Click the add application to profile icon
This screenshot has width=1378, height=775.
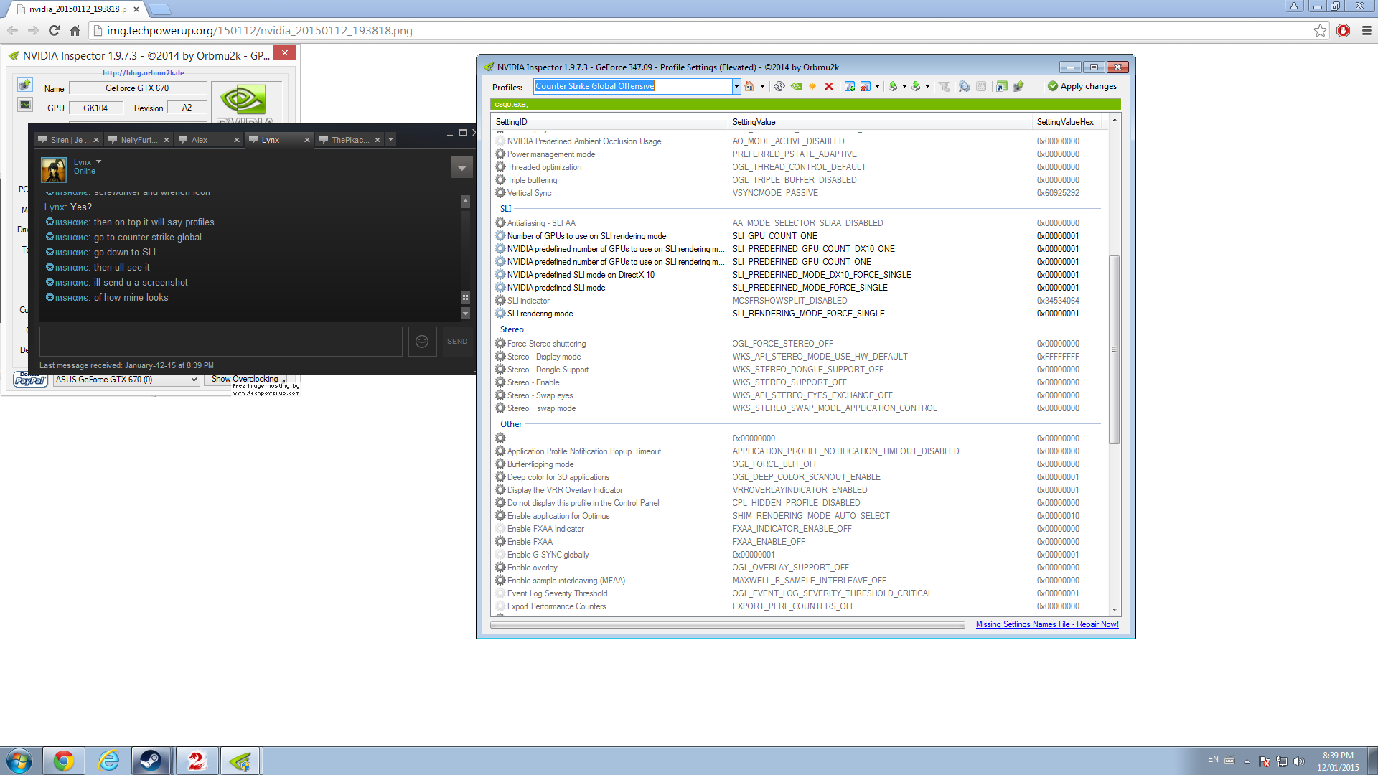coord(850,86)
